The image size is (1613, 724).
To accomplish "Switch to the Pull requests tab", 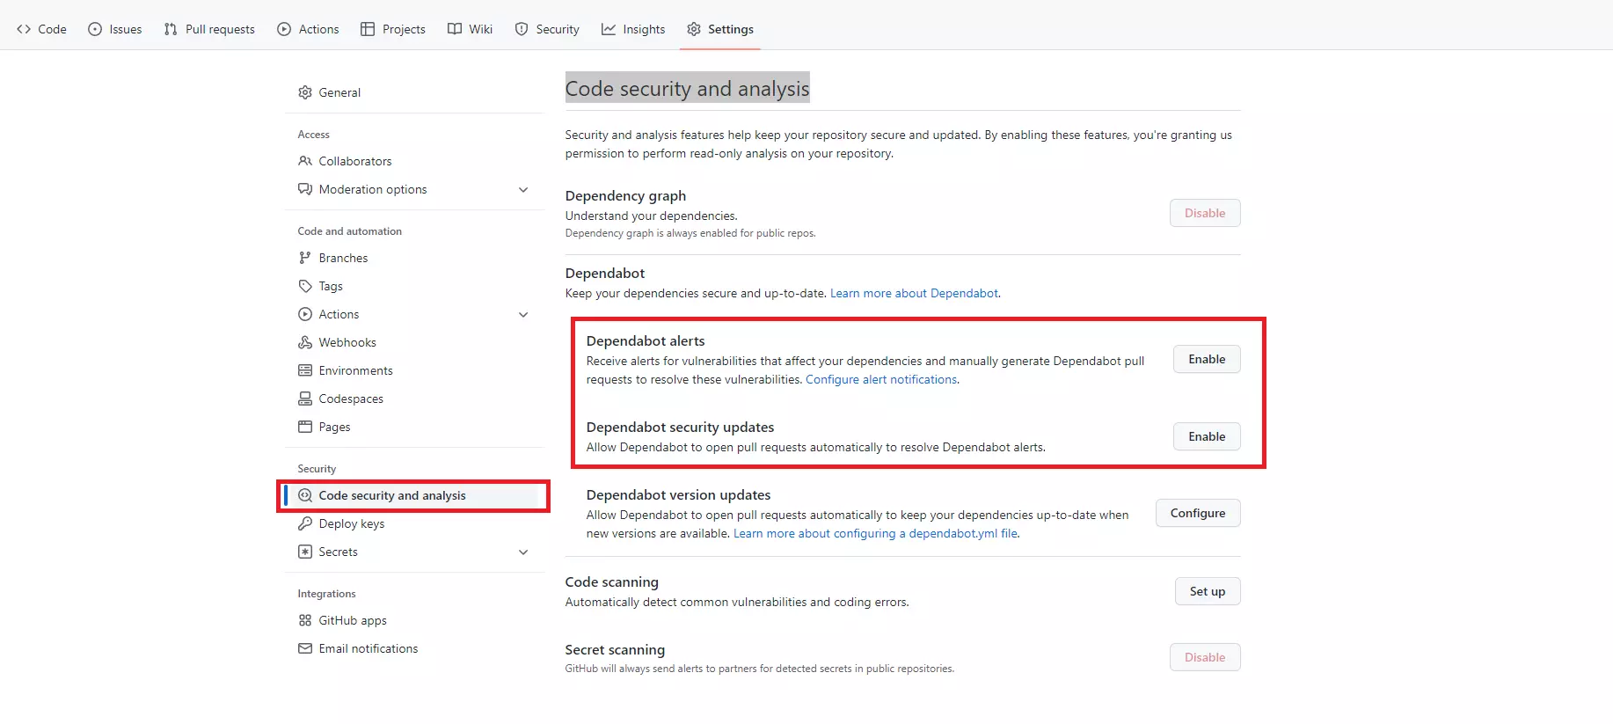I will (x=209, y=29).
